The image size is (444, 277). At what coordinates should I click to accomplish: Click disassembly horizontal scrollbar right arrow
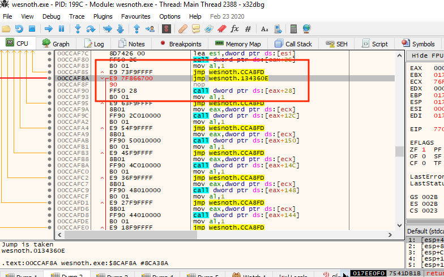(x=390, y=235)
